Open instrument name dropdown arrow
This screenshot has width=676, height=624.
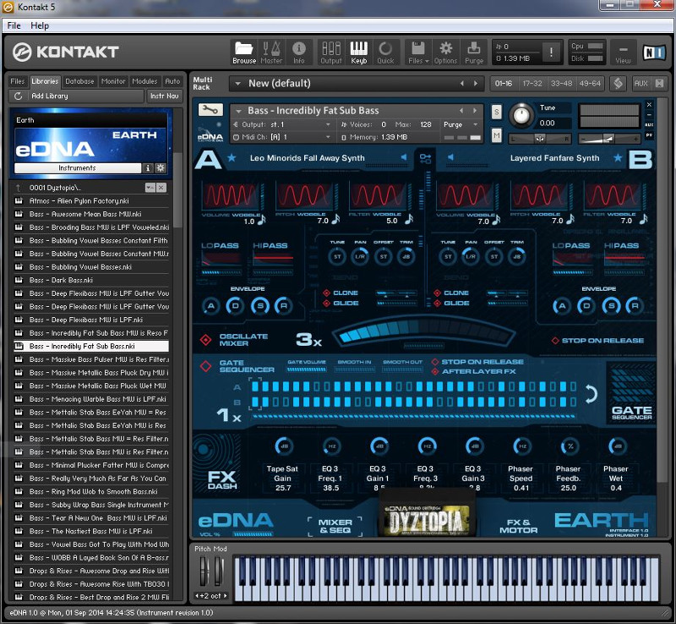[x=238, y=111]
